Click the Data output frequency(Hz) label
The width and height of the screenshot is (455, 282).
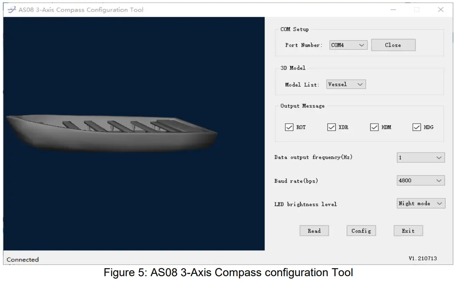point(313,157)
